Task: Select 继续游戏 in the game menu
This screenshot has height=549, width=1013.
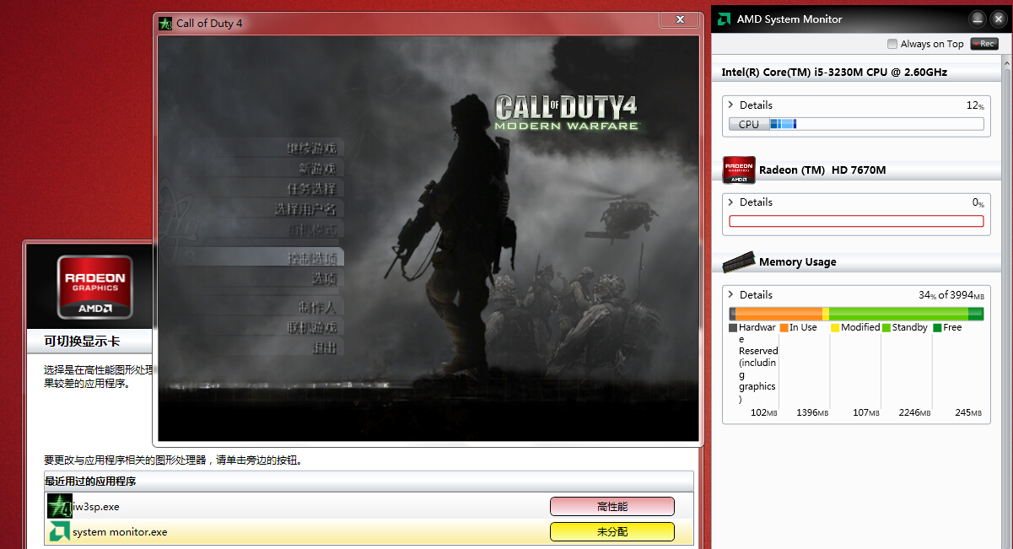Action: point(310,148)
